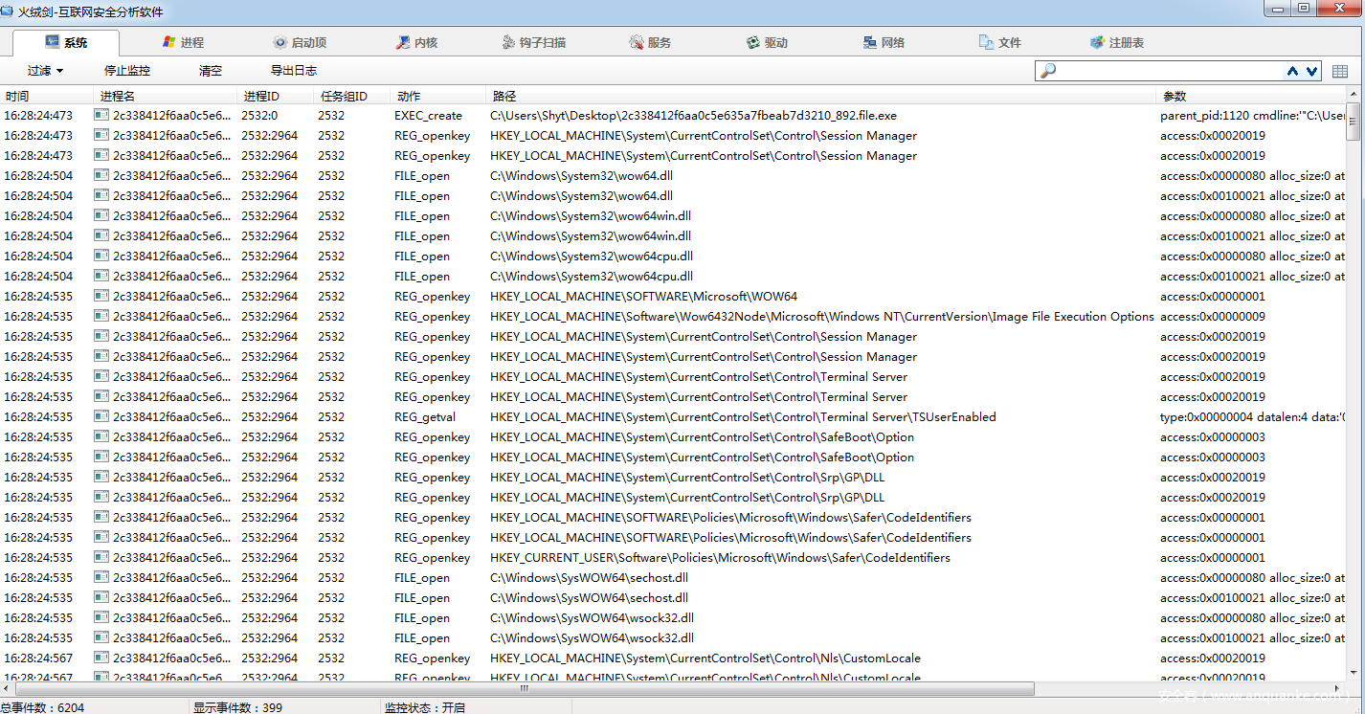Click the 进程 tab icon
1365x714 pixels.
coord(169,42)
